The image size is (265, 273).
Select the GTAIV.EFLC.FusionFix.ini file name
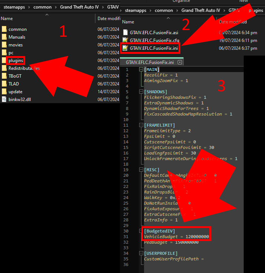click(154, 48)
